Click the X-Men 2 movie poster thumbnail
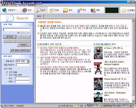The height and width of the screenshot is (108, 136). [x=98, y=53]
